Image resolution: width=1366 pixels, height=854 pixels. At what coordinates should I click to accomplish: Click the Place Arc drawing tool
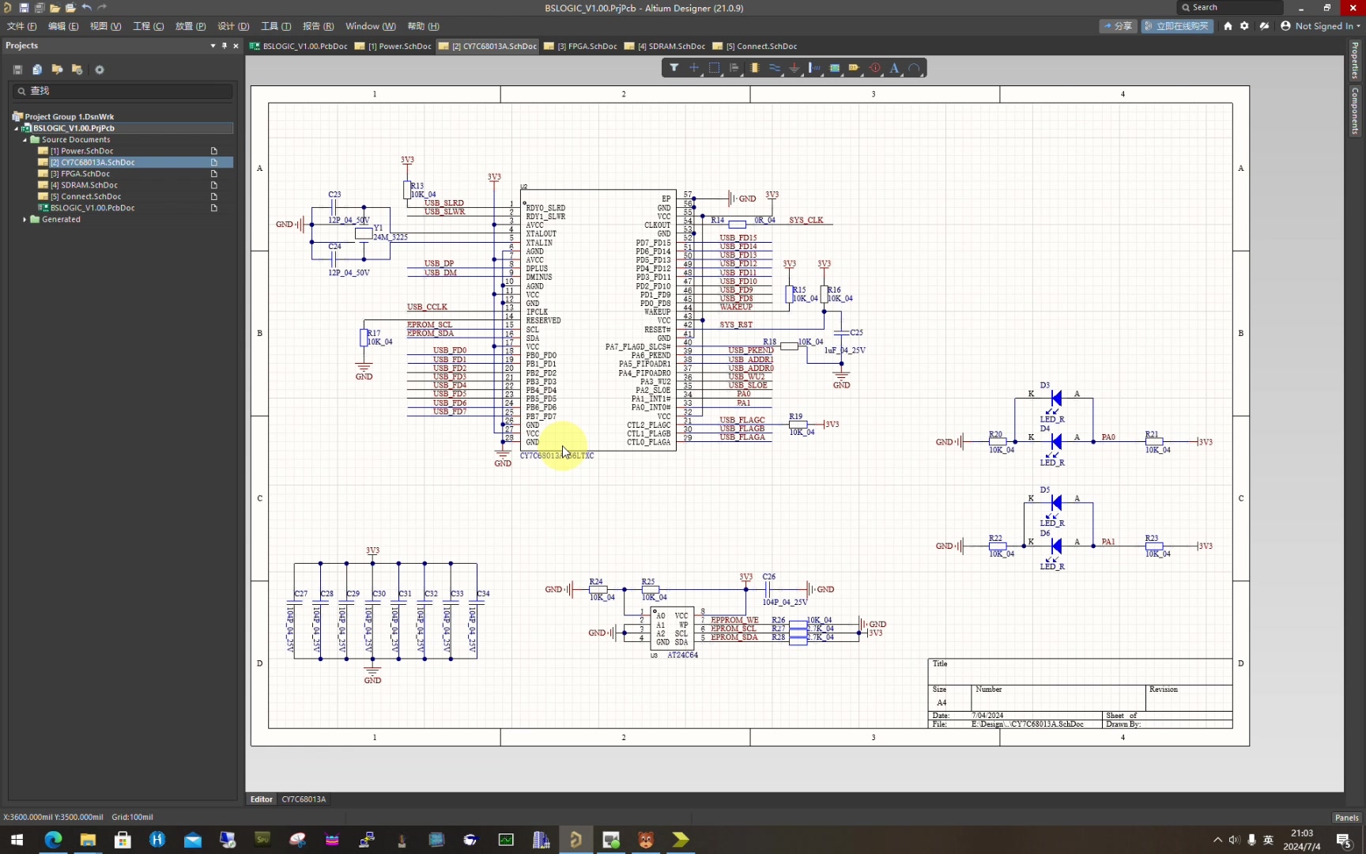(x=915, y=68)
